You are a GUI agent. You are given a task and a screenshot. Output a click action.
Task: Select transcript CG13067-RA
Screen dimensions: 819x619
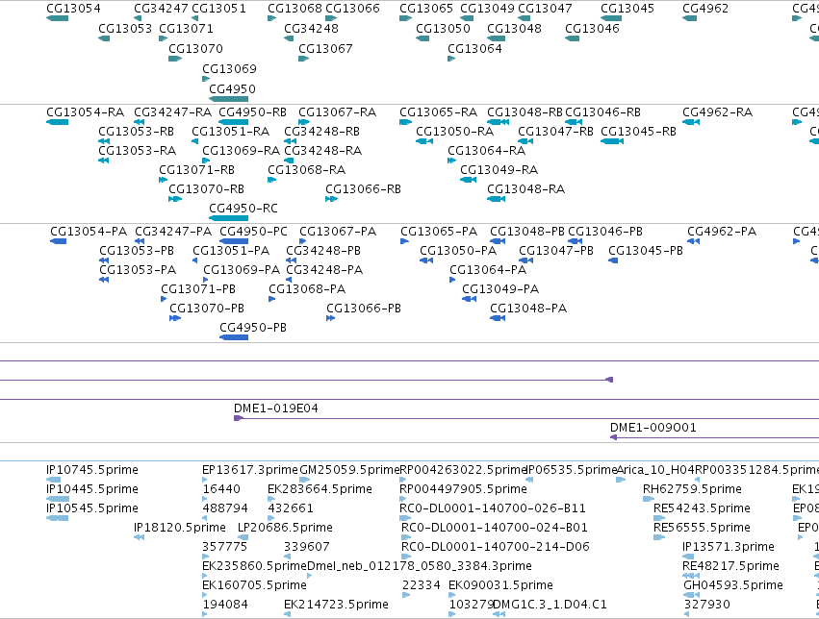[x=304, y=122]
